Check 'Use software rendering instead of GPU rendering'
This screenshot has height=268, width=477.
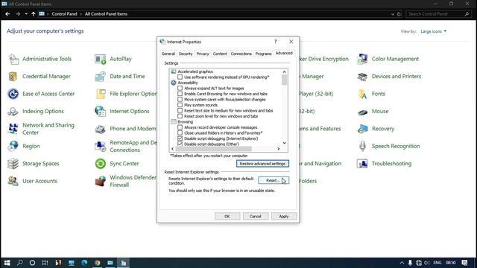[180, 77]
